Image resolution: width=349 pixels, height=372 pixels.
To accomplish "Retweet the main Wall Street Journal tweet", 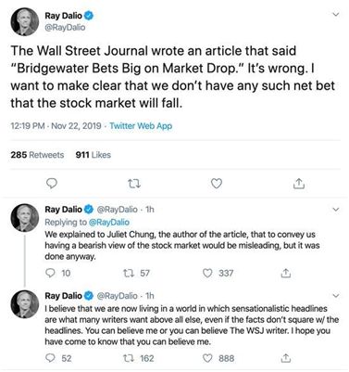I will pos(134,184).
